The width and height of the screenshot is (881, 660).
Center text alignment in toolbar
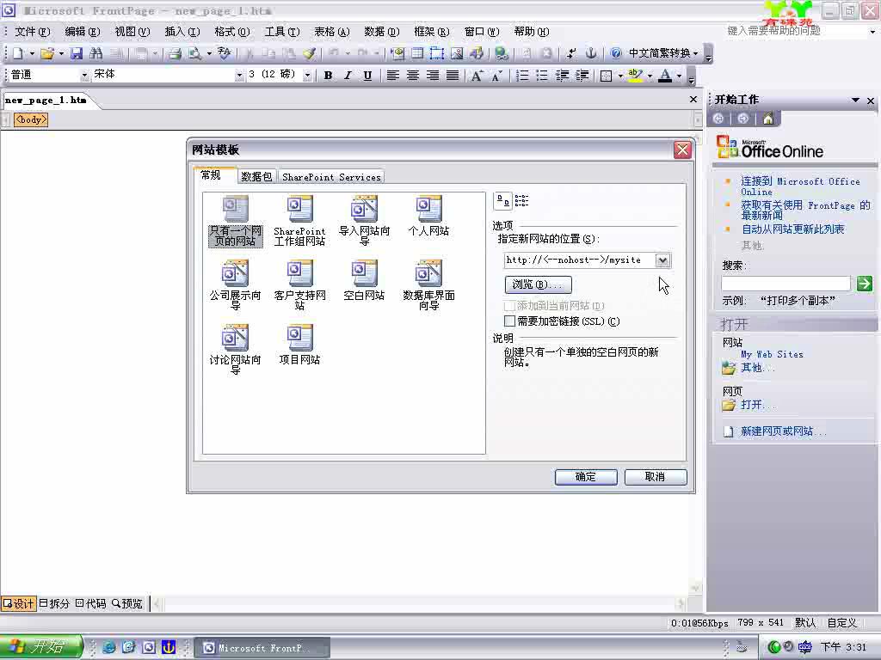412,76
